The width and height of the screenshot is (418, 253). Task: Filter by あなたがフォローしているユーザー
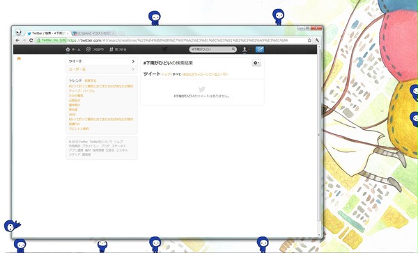pyautogui.click(x=206, y=74)
